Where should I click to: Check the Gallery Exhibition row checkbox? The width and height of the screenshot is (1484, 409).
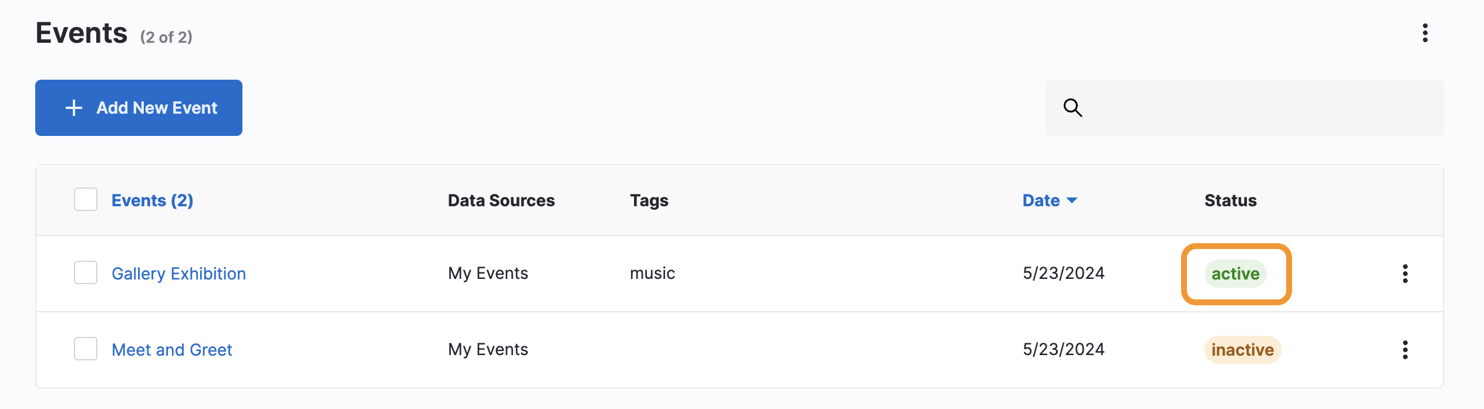[x=86, y=273]
